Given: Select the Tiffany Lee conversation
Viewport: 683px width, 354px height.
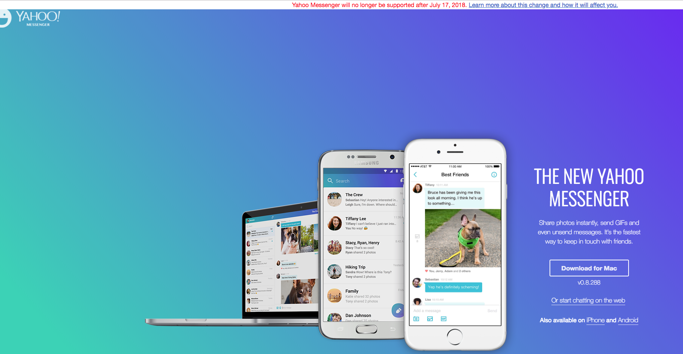Looking at the screenshot, I should (x=363, y=223).
